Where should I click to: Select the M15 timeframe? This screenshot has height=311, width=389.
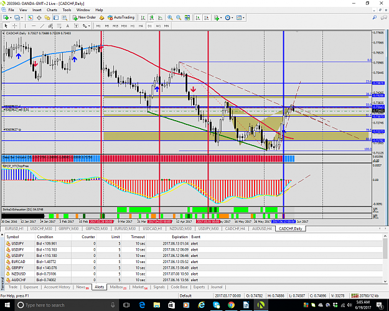pyautogui.click(x=115, y=26)
